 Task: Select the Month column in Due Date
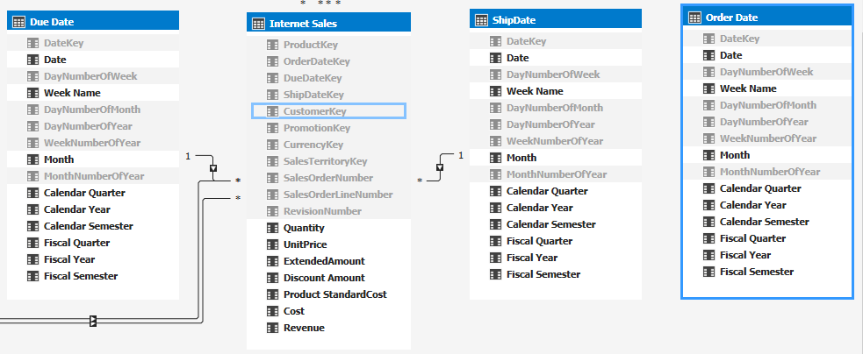58,159
